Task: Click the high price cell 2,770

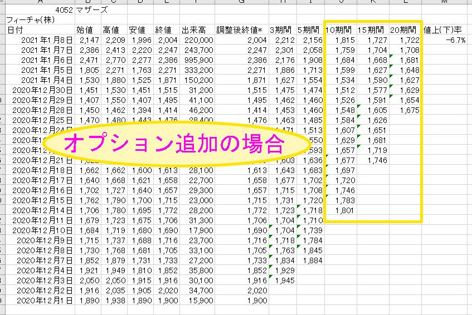Action: tap(114, 60)
